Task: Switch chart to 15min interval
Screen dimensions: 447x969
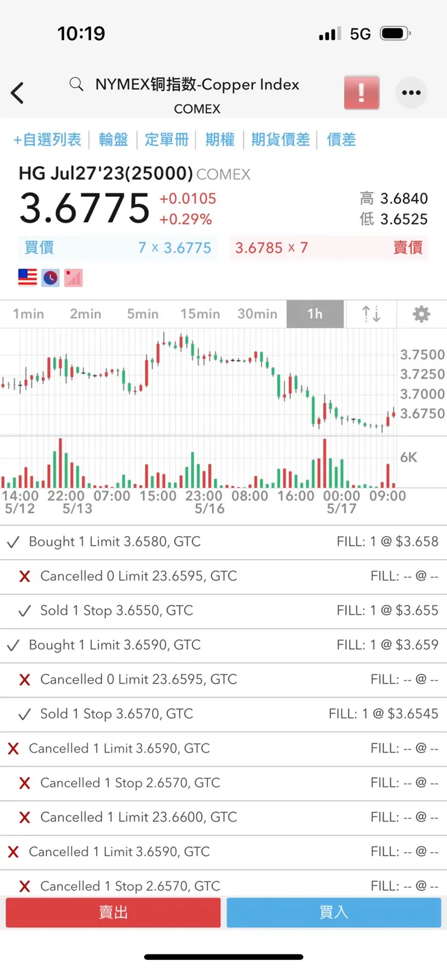Action: tap(200, 314)
